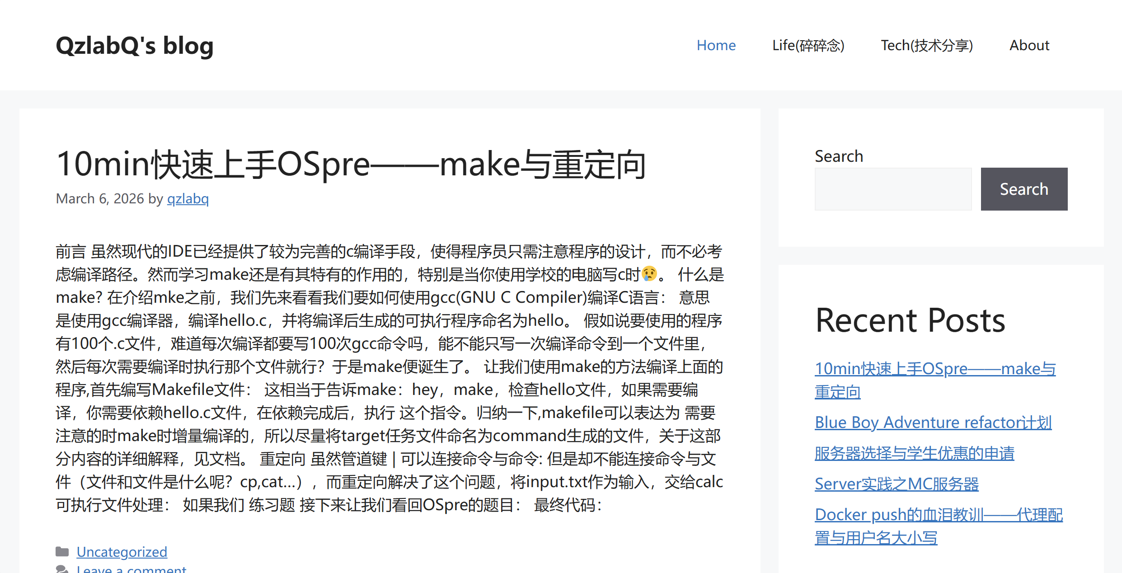
Task: Click the crying emoji in the excerpt
Action: pyautogui.click(x=649, y=274)
